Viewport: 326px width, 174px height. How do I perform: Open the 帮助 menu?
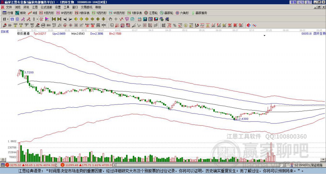point(98,7)
